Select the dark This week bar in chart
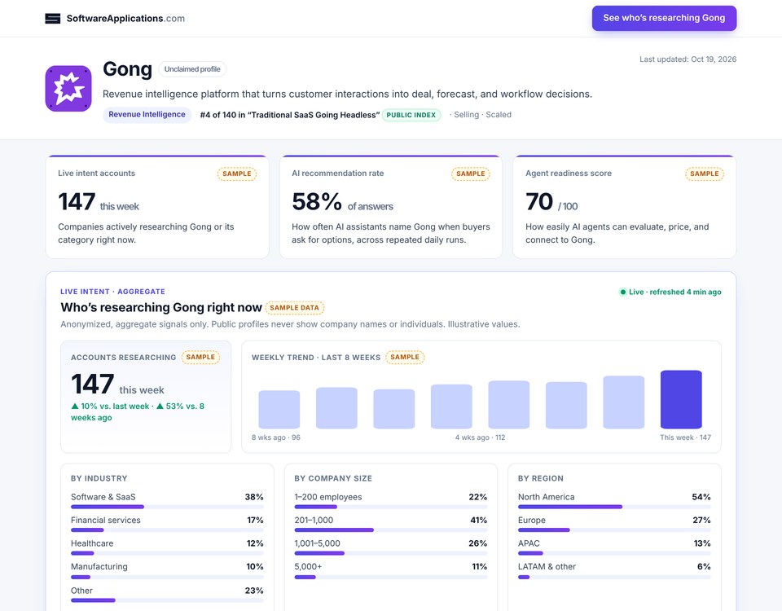Viewport: 782px width, 611px height. pyautogui.click(x=681, y=399)
